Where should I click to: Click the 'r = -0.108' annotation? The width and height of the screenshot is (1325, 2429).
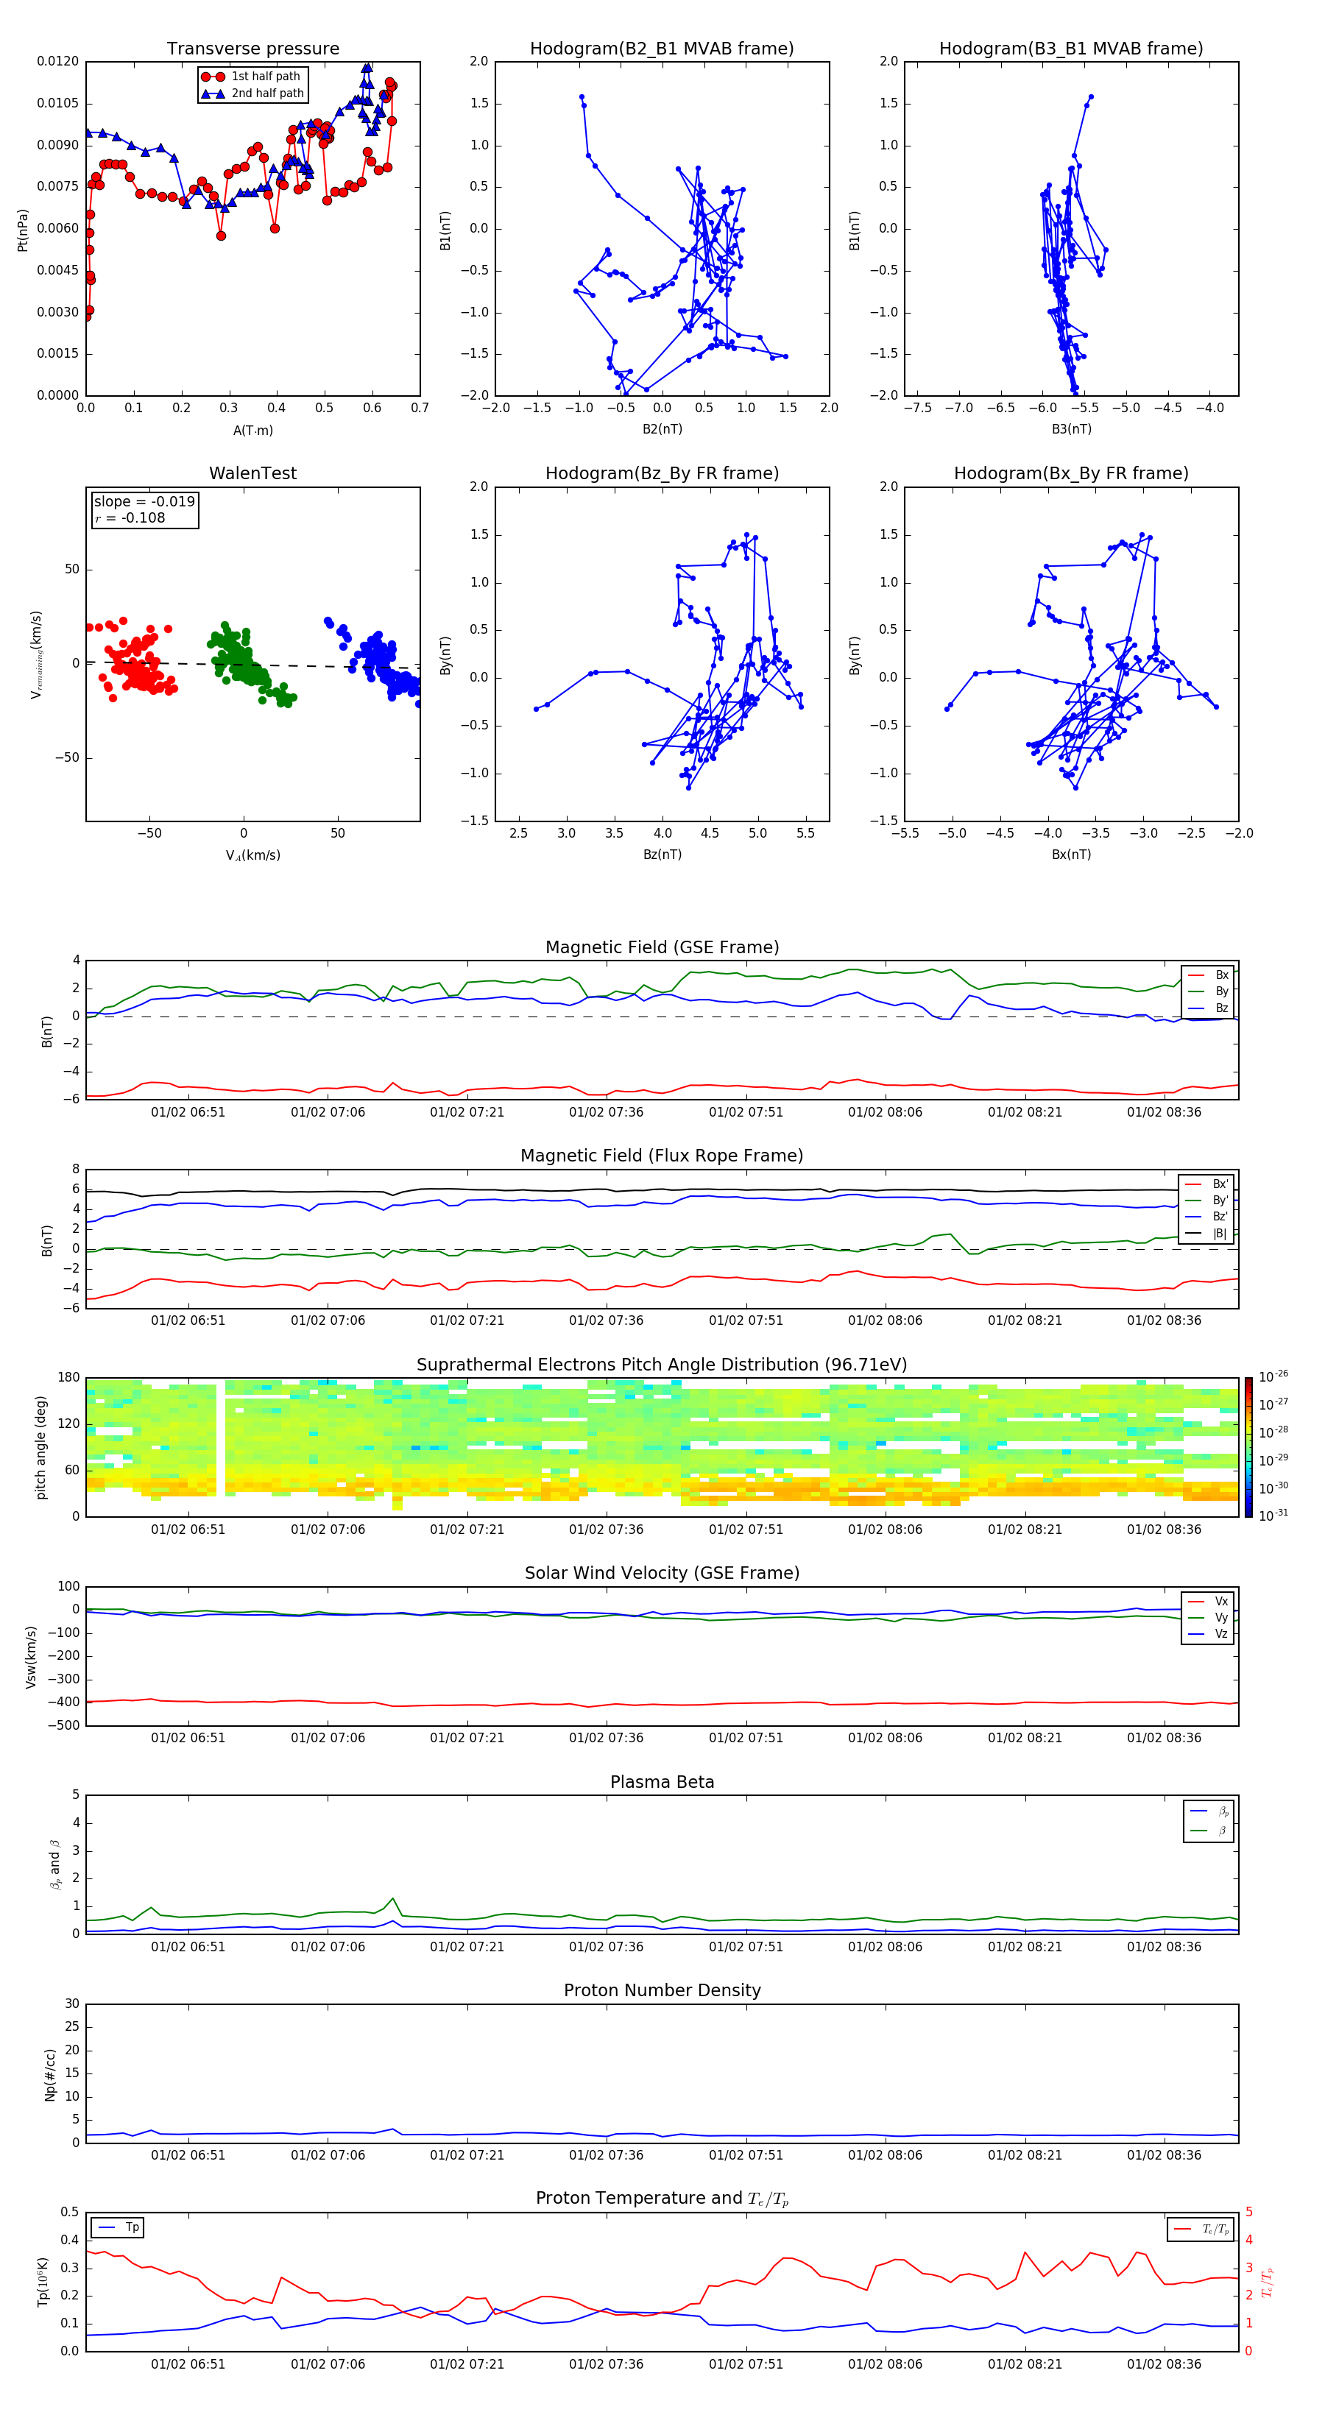[x=130, y=517]
